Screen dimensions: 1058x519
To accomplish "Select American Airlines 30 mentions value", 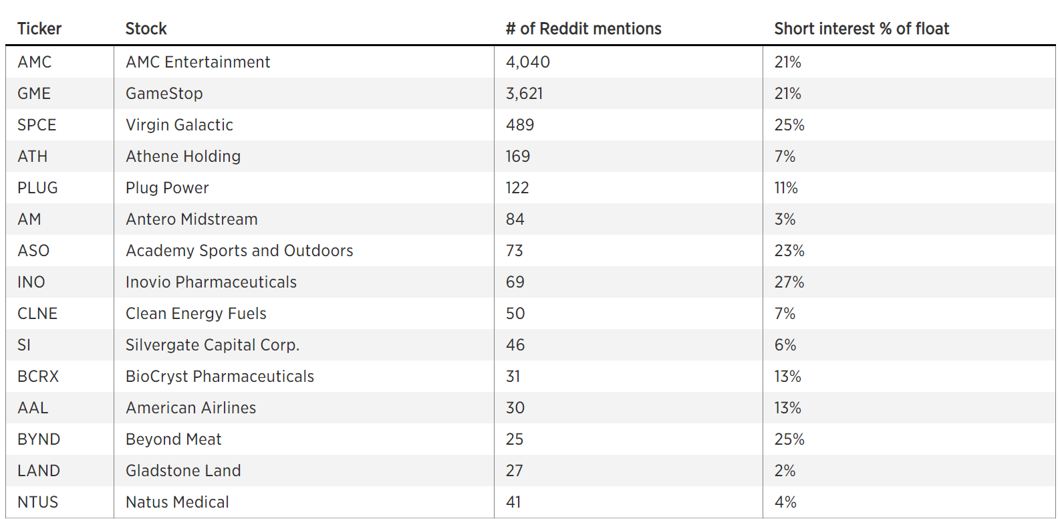I will coord(515,408).
